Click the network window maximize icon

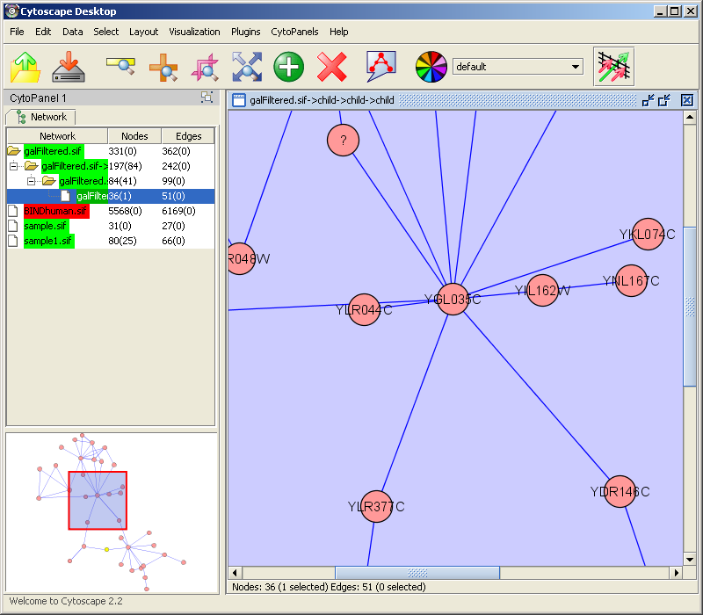click(664, 100)
